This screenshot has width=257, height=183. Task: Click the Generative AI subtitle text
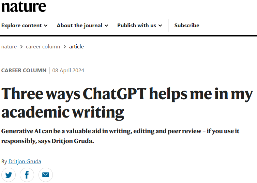click(120, 136)
